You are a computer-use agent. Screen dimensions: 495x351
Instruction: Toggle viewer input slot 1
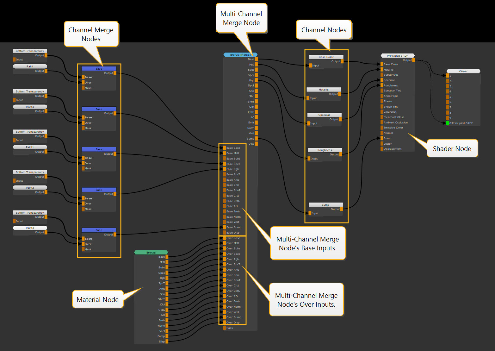click(x=447, y=76)
